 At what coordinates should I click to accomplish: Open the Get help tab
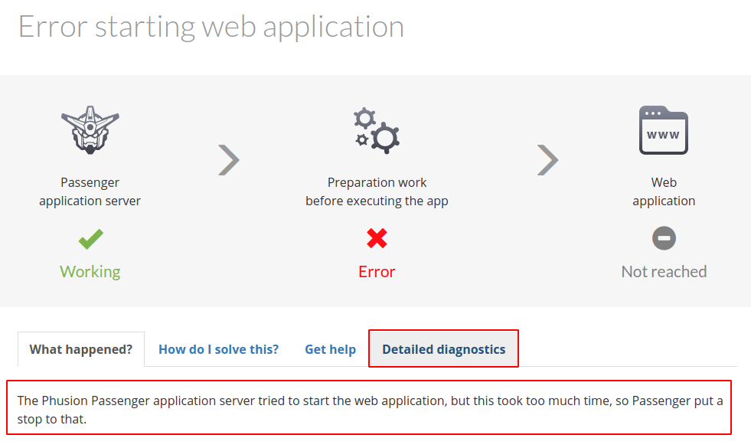click(331, 349)
